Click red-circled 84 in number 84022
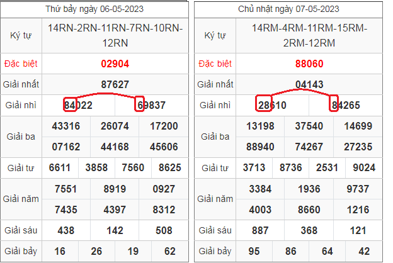This screenshot has width=393, height=263. (x=70, y=105)
